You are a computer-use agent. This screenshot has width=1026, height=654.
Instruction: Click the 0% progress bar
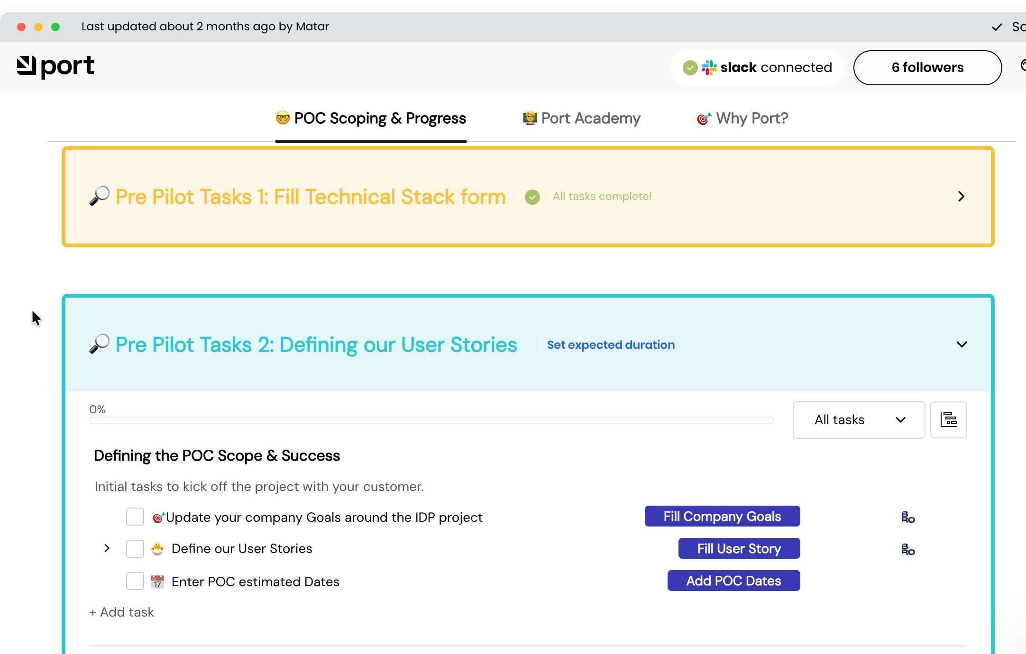click(431, 420)
